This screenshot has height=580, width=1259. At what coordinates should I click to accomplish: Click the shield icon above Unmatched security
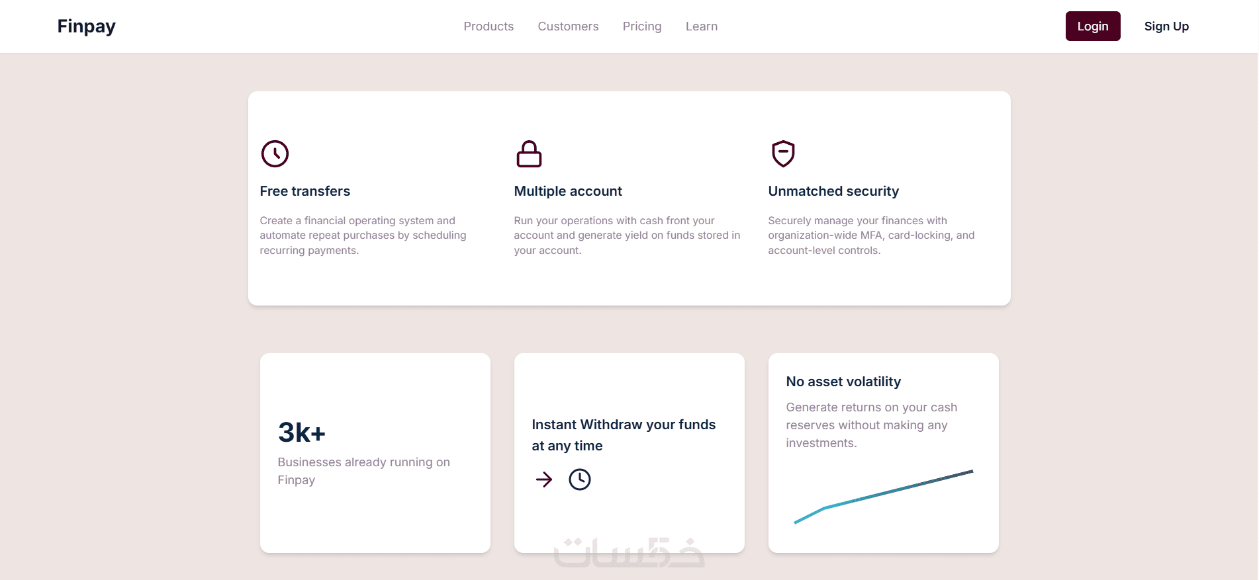(783, 154)
